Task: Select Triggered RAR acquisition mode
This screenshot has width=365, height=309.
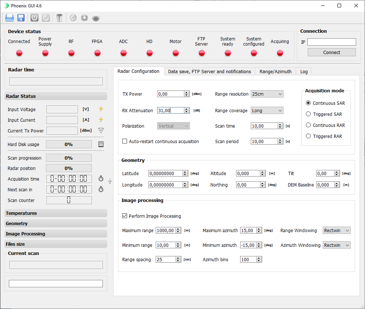Action: click(308, 136)
